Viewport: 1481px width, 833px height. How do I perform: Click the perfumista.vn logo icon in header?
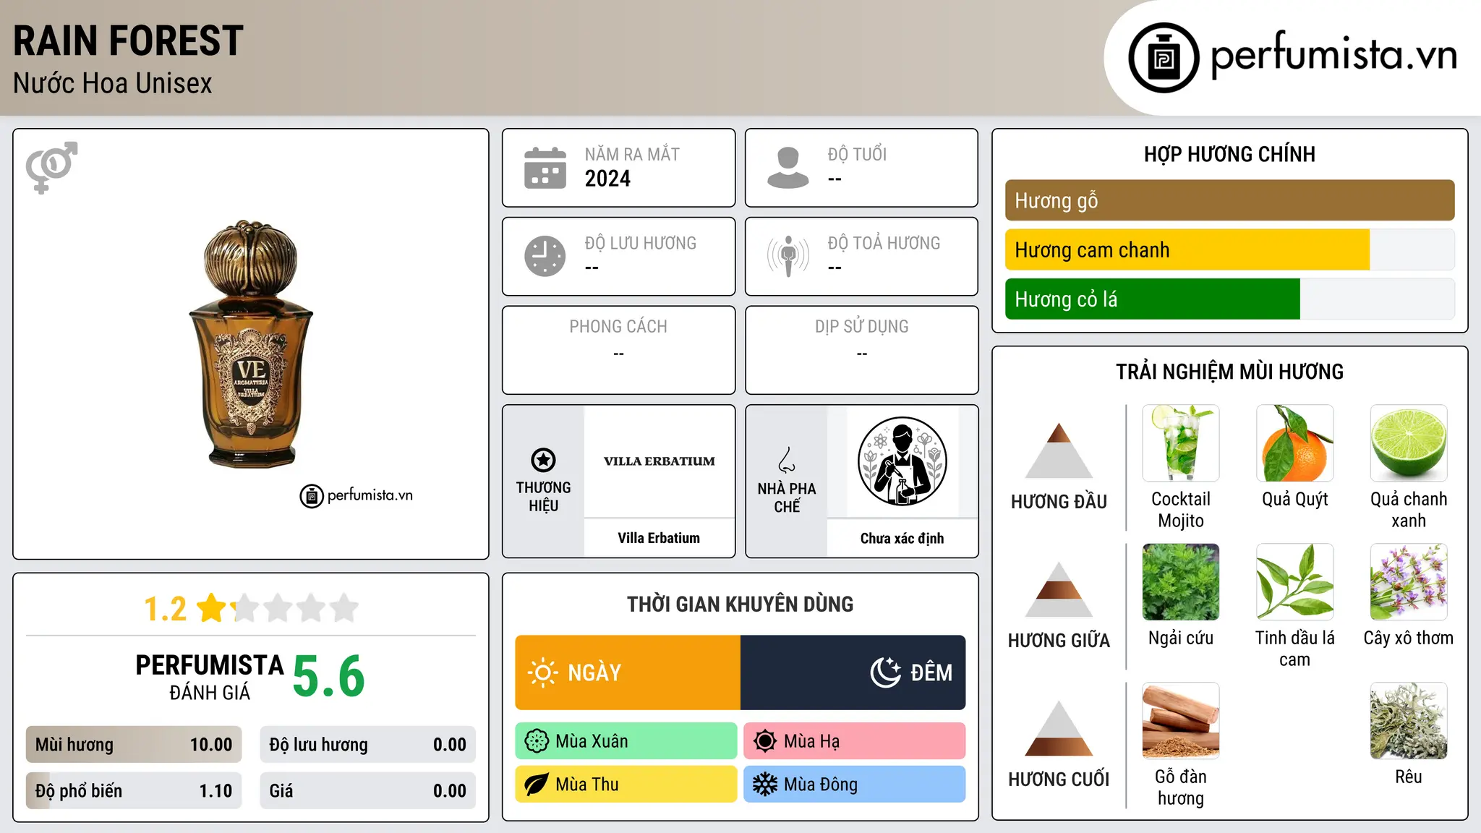[1164, 58]
